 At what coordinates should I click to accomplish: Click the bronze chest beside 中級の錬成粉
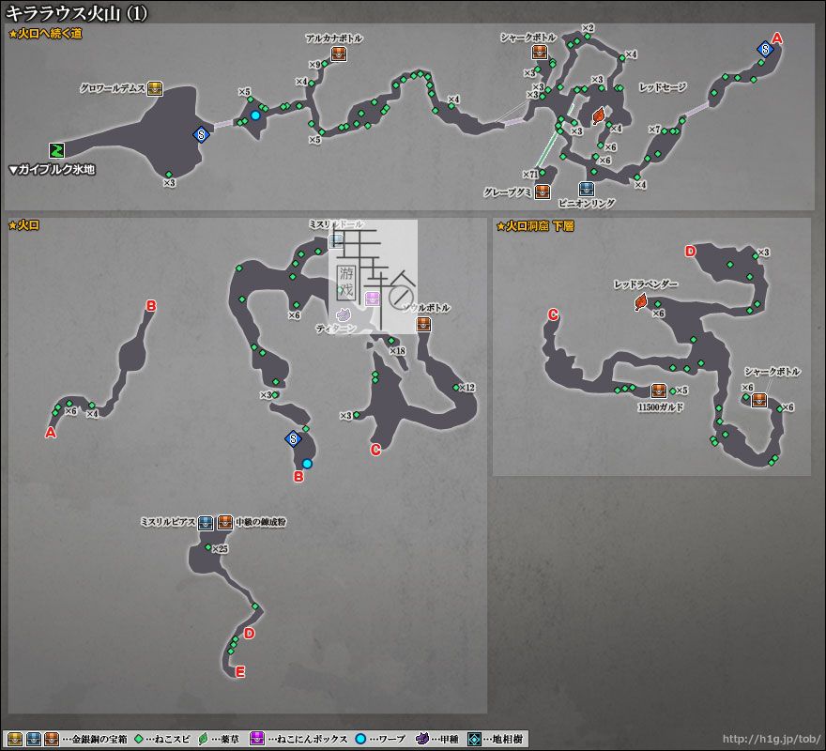(x=225, y=522)
